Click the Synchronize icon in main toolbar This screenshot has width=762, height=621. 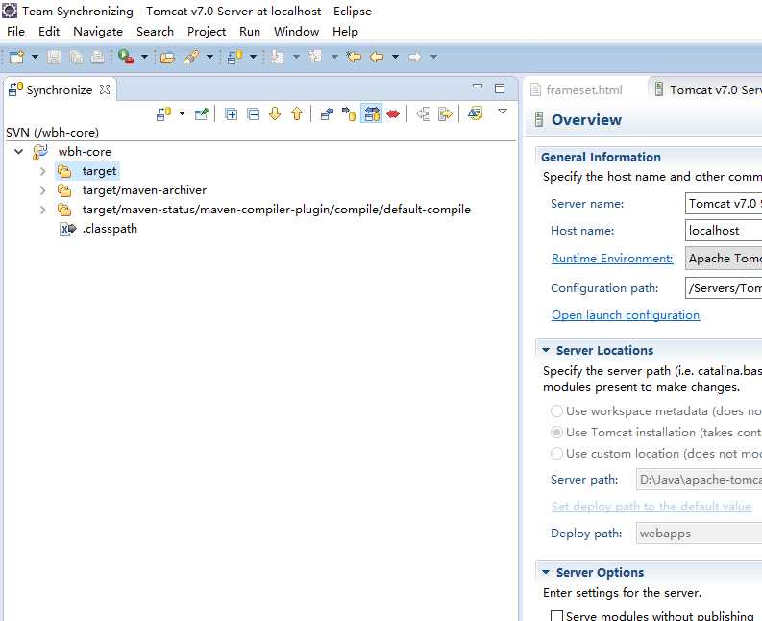click(234, 57)
